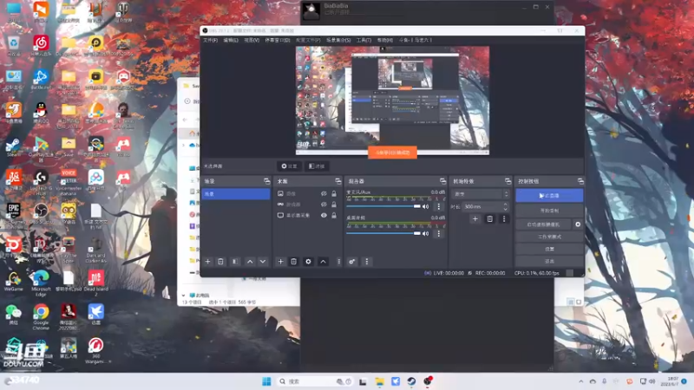Toggle lock on the image source
Image resolution: width=694 pixels, height=390 pixels.
click(x=334, y=193)
